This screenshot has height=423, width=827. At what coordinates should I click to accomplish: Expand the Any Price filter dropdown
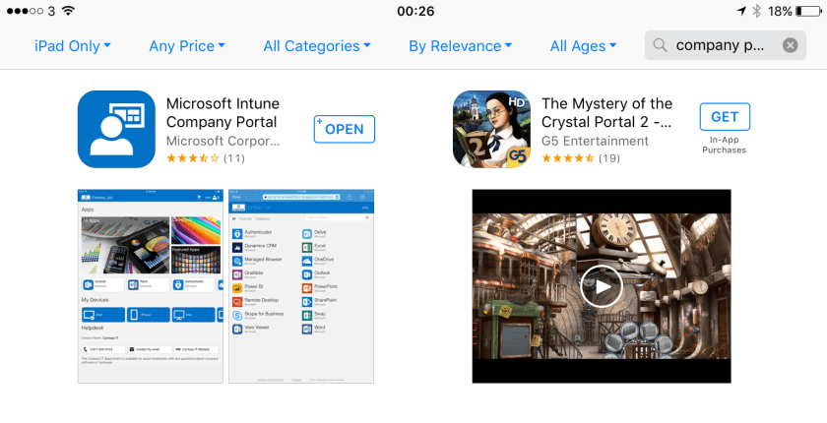187,45
